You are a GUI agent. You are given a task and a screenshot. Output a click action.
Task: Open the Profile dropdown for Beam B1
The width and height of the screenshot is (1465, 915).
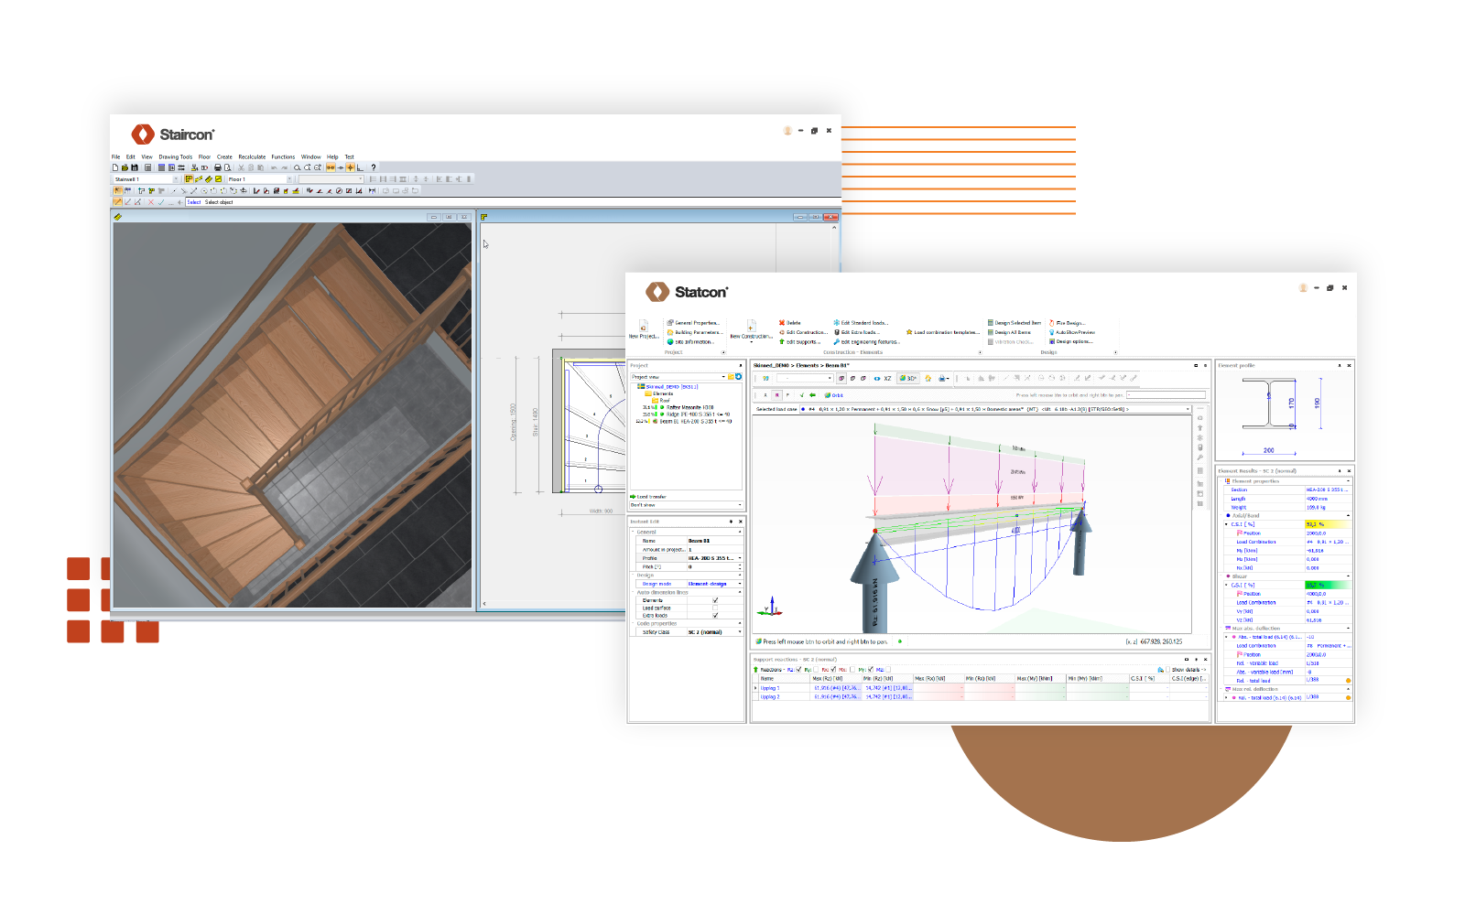739,558
